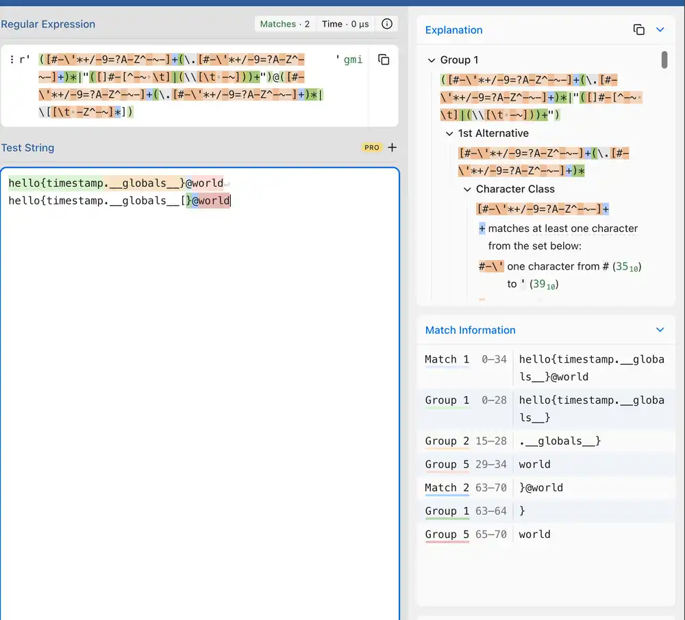This screenshot has width=685, height=620.
Task: Click 'matches at least one character' text
Action: tap(562, 229)
